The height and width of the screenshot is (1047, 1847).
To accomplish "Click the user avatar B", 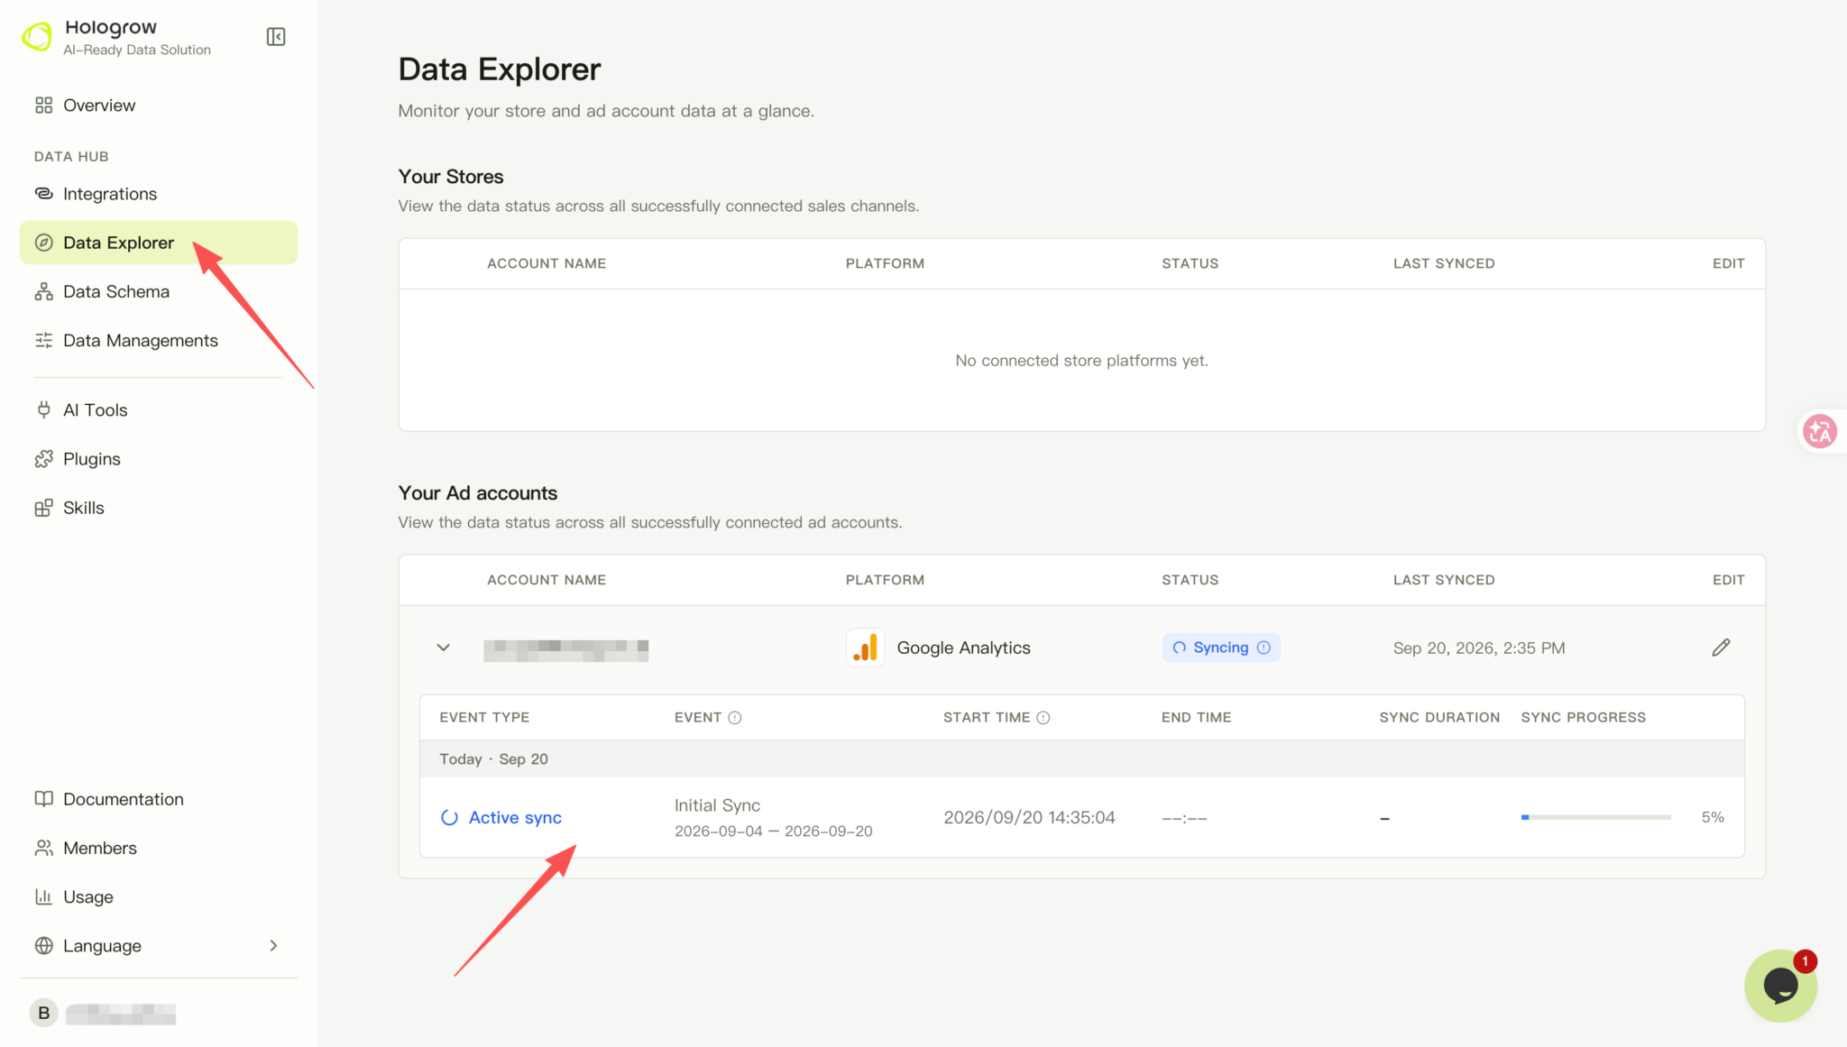I will (43, 1013).
